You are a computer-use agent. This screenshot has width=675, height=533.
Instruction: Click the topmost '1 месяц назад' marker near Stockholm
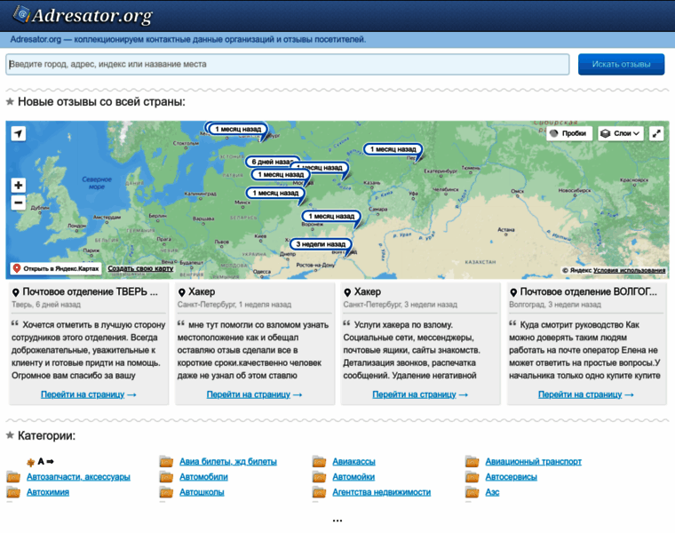[238, 129]
